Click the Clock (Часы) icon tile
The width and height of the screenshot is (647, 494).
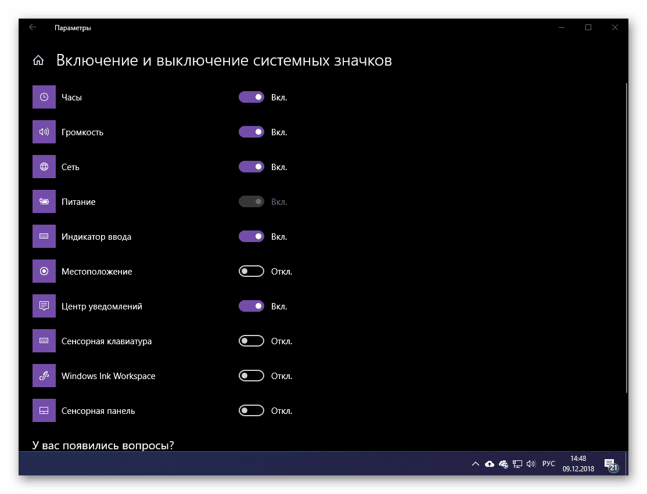click(44, 97)
